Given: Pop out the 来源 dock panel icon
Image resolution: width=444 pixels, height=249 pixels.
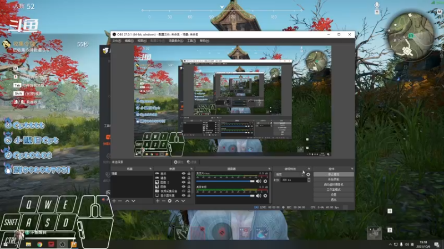Looking at the screenshot, I should pyautogui.click(x=191, y=169).
